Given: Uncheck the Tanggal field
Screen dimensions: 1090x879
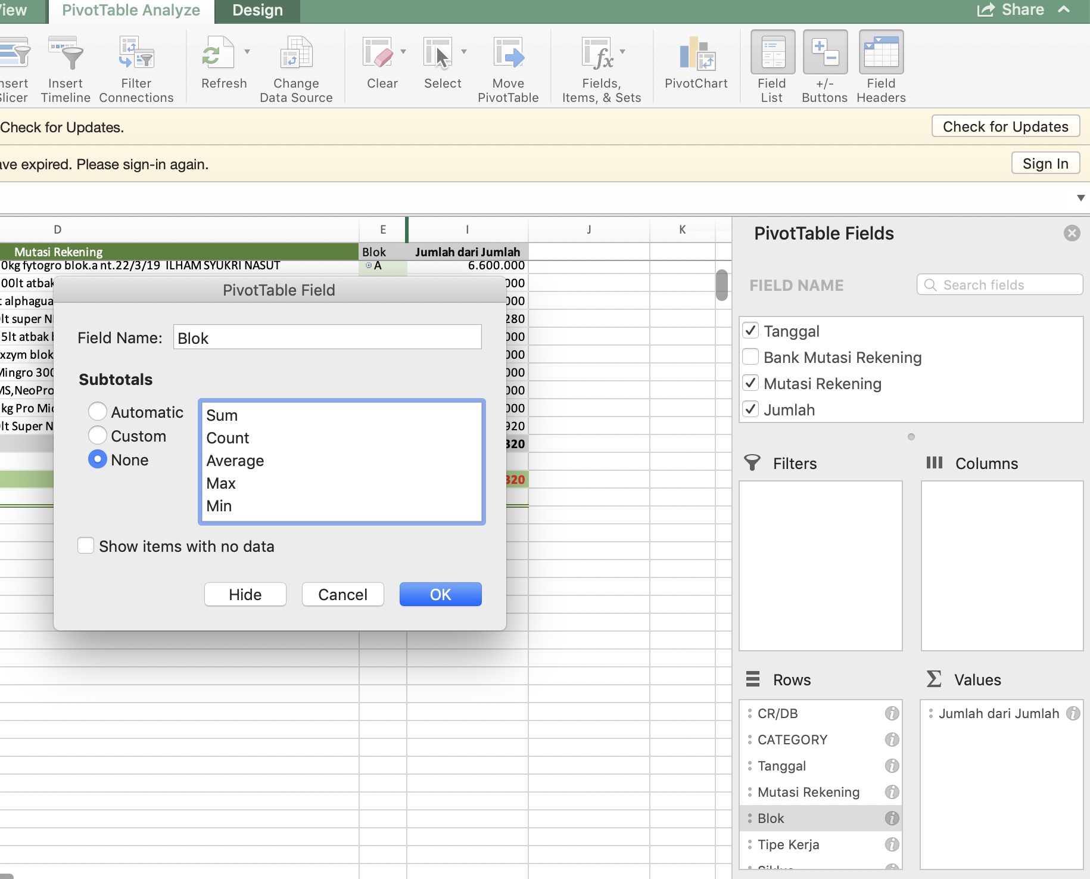Looking at the screenshot, I should pyautogui.click(x=751, y=330).
